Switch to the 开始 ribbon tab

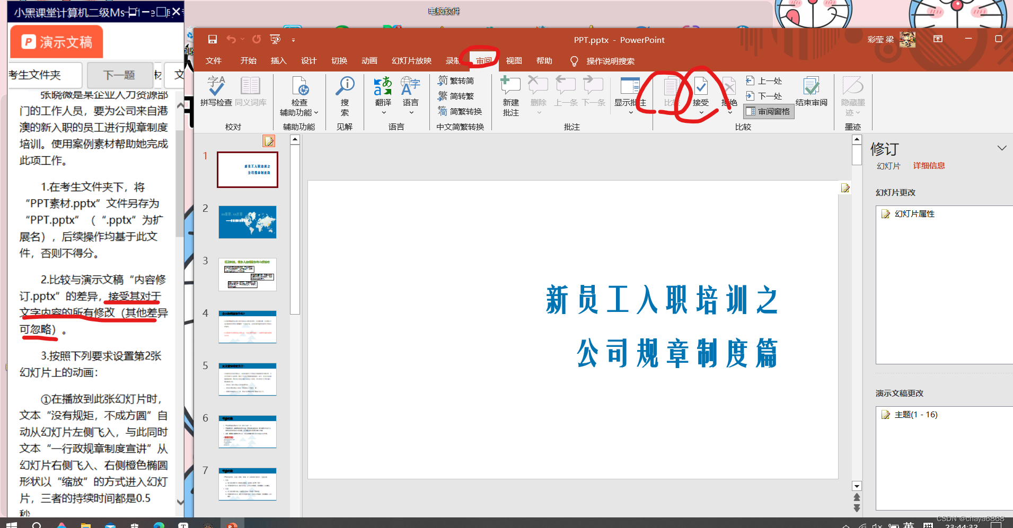pyautogui.click(x=248, y=61)
